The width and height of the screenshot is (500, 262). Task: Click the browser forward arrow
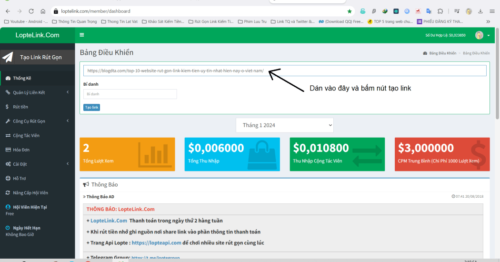20,11
